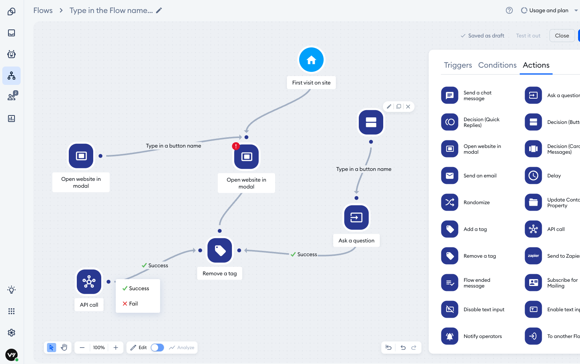Click the Test it out button

pyautogui.click(x=528, y=36)
